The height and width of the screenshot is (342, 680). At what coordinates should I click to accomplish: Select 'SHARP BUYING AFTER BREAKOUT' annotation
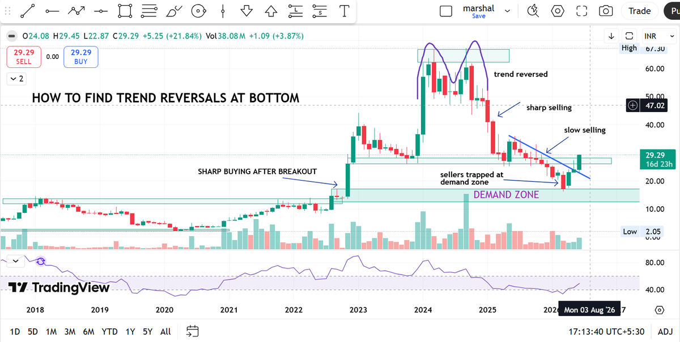coord(257,171)
